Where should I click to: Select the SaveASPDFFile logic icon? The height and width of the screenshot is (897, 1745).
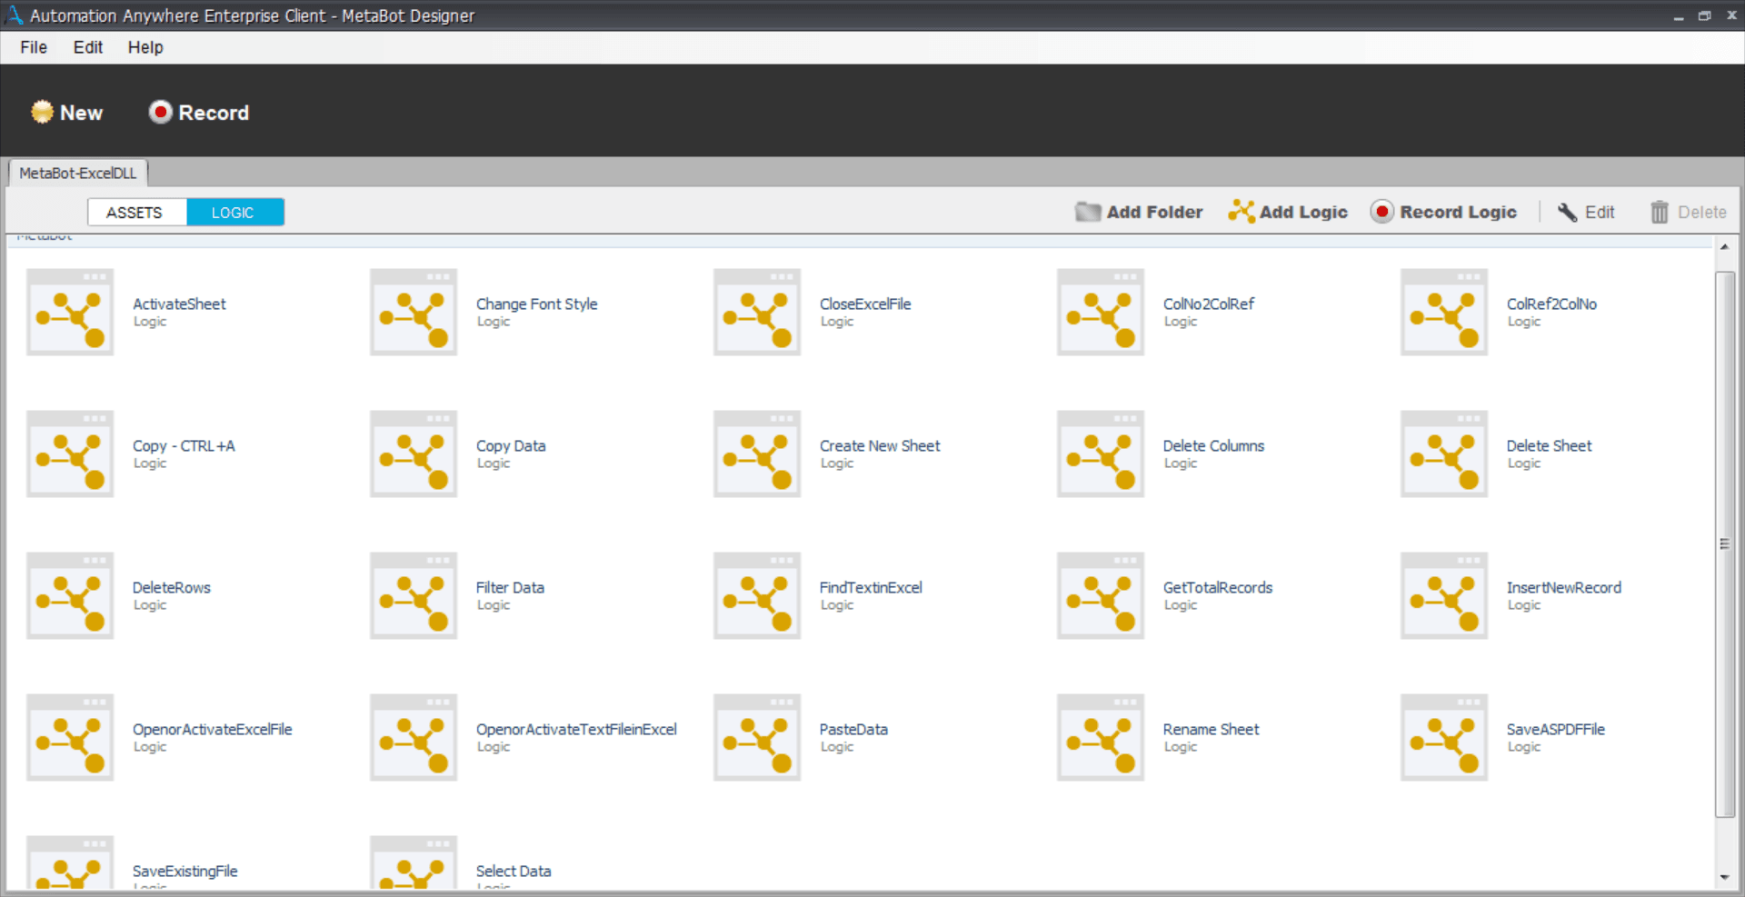click(x=1444, y=737)
